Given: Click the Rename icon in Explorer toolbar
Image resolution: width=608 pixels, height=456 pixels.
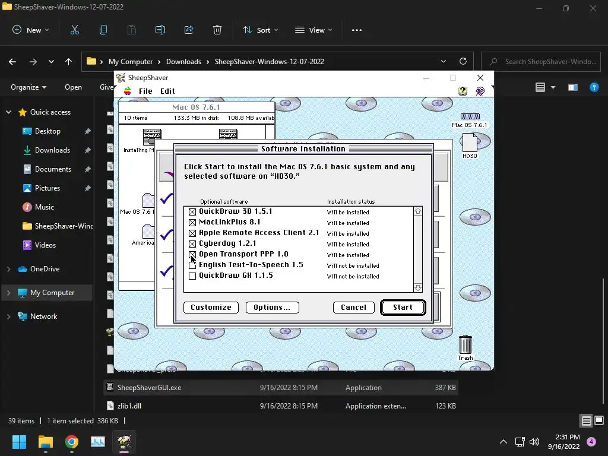Looking at the screenshot, I should [160, 30].
